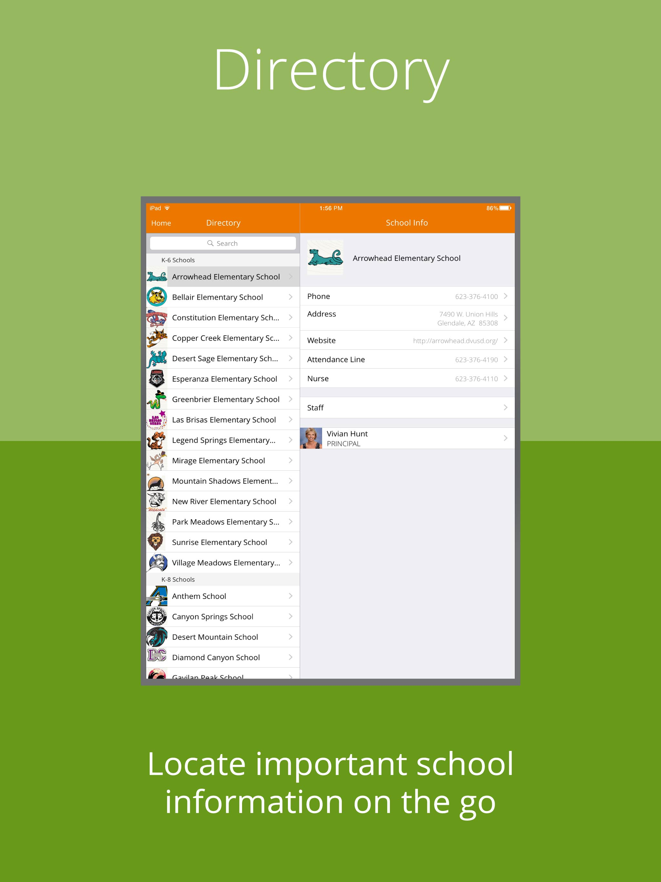The image size is (661, 882).
Task: Open the Staff row label
Action: click(315, 407)
